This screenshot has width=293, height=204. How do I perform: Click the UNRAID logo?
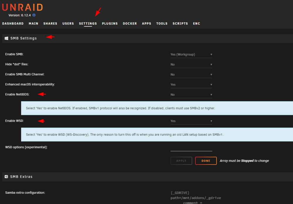pyautogui.click(x=23, y=8)
